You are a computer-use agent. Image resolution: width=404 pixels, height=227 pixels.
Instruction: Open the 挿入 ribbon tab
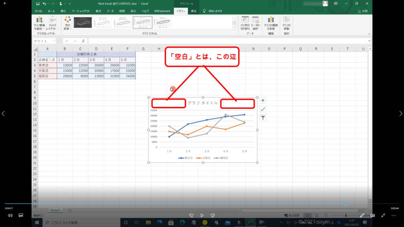(x=64, y=11)
